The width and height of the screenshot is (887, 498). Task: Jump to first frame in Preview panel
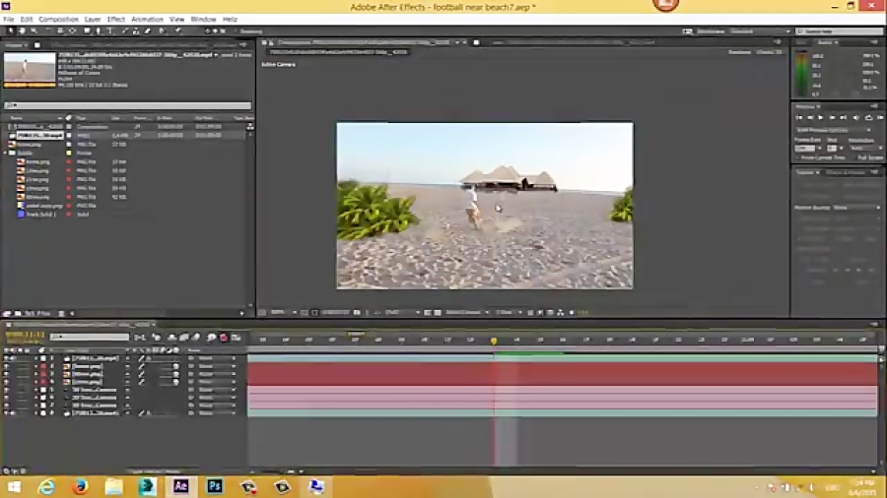798,117
